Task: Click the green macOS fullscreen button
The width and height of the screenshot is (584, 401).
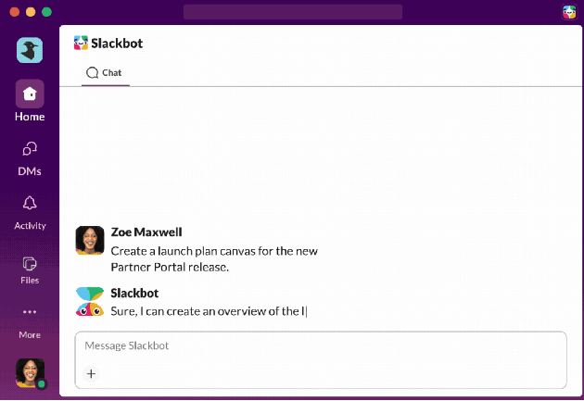Action: [x=47, y=12]
